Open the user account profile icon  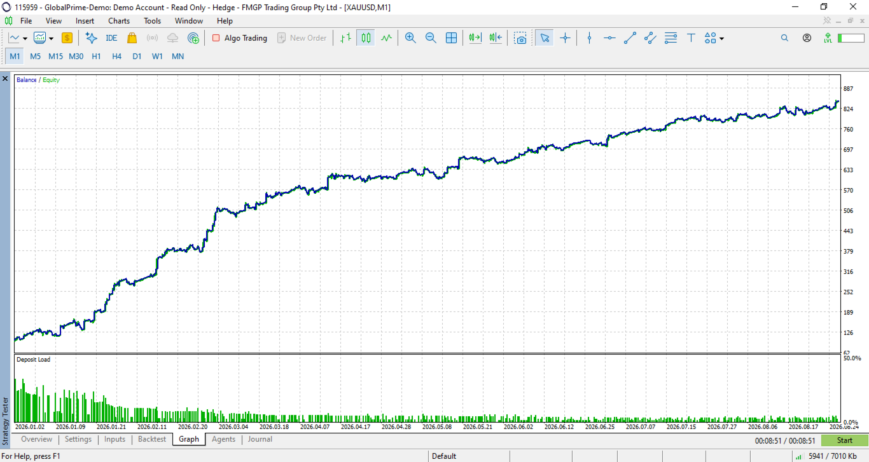pos(807,38)
